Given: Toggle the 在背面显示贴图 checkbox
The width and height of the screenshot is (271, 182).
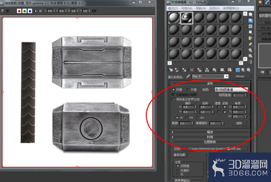Looking at the screenshot, I should point(173,95).
